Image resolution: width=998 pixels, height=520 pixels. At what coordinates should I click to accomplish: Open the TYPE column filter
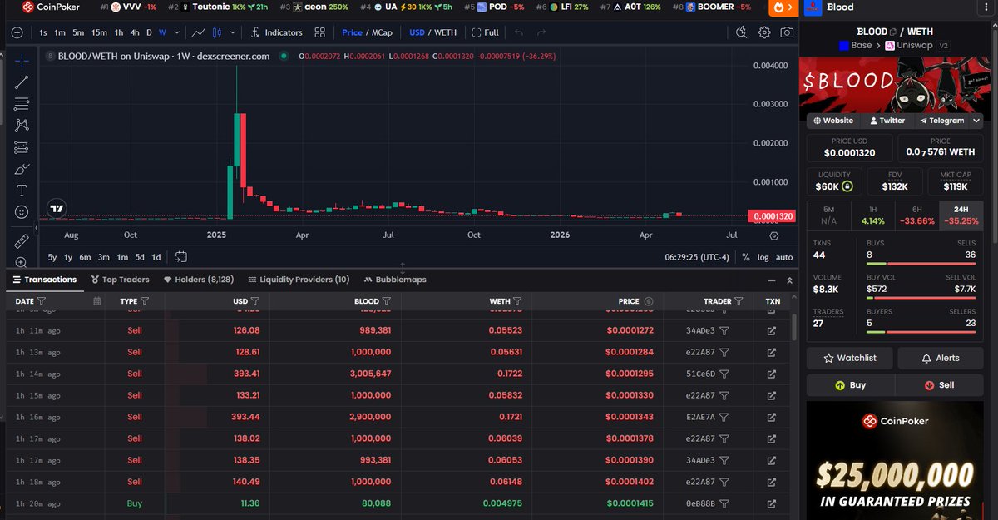[145, 301]
